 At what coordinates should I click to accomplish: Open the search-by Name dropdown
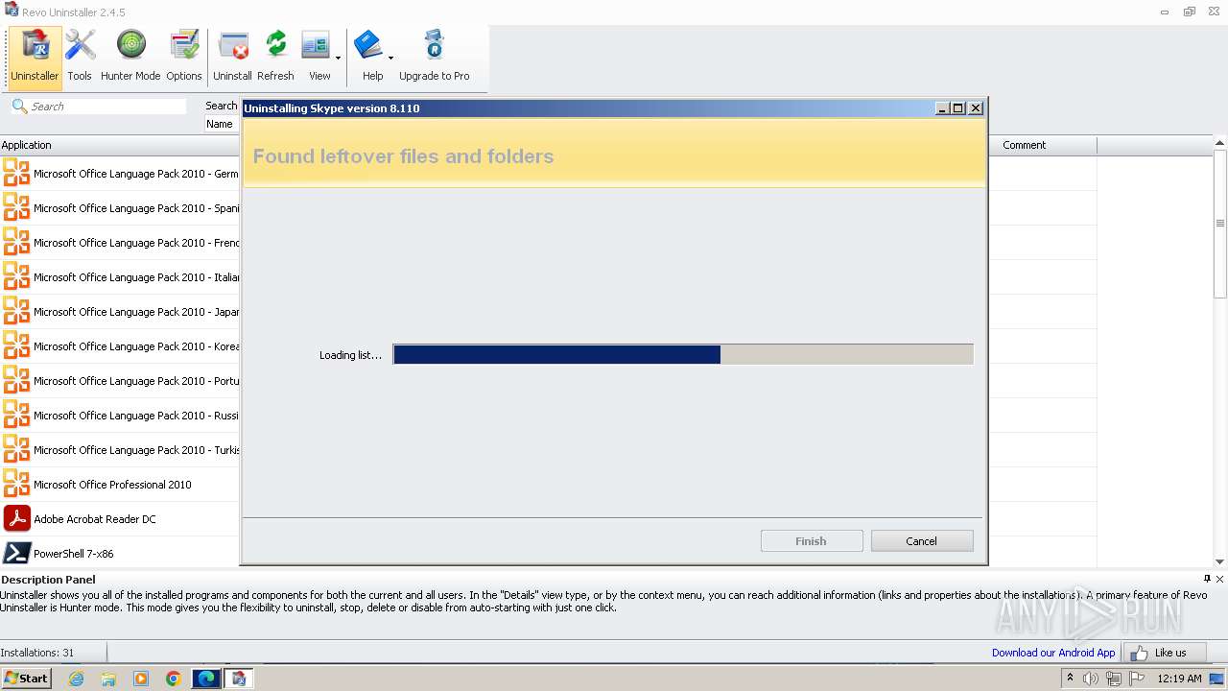222,124
